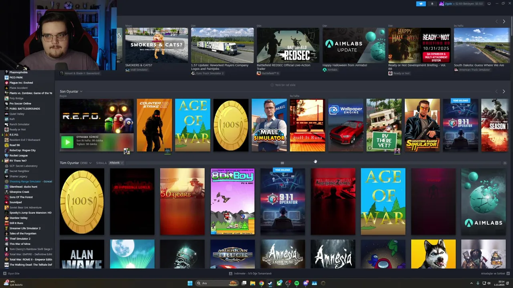This screenshot has width=513, height=288.
Task: Select Pro Soccer Online in list
Action: (20, 104)
